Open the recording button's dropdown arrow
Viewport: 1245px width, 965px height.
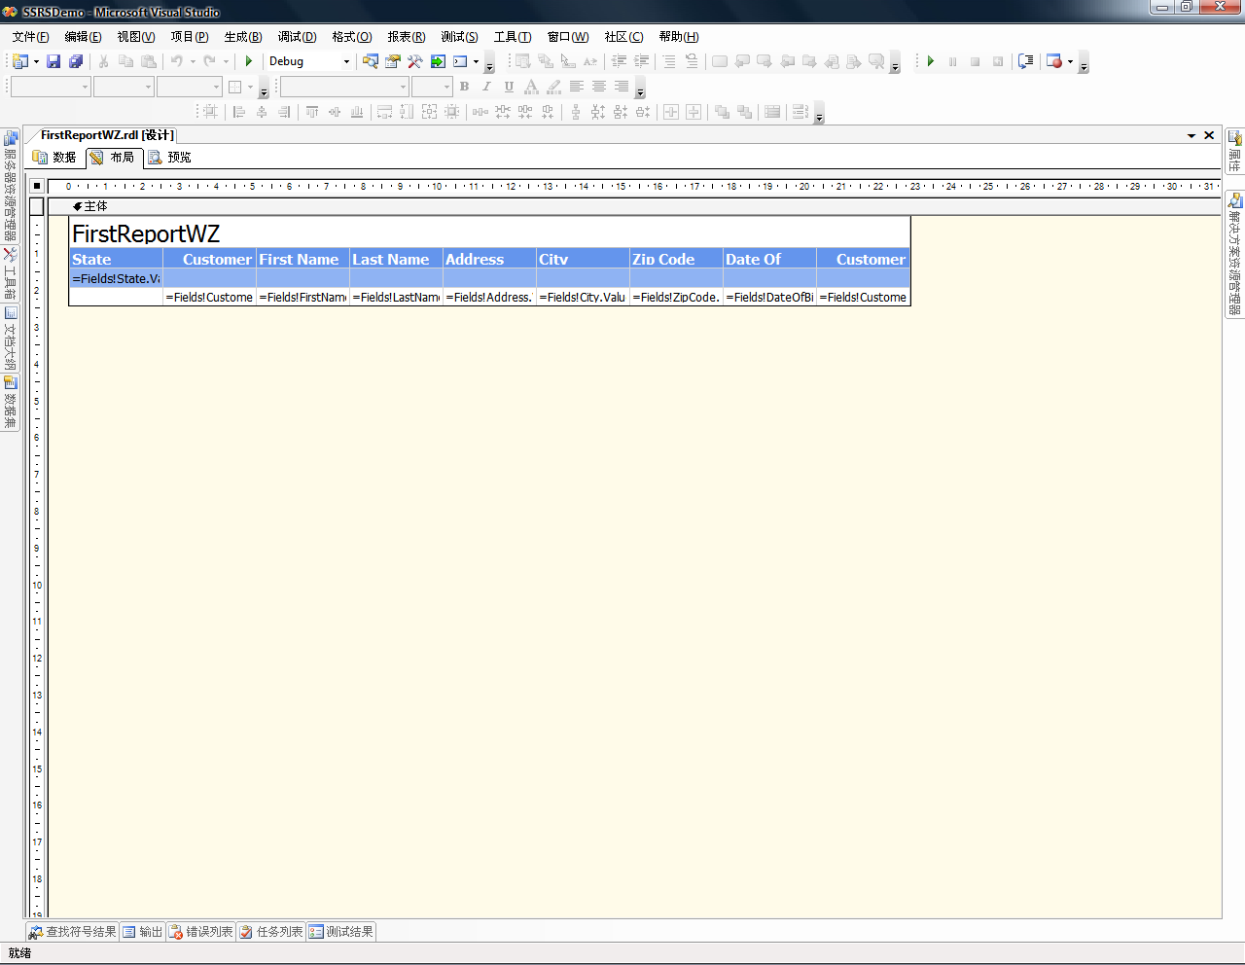tap(1070, 61)
